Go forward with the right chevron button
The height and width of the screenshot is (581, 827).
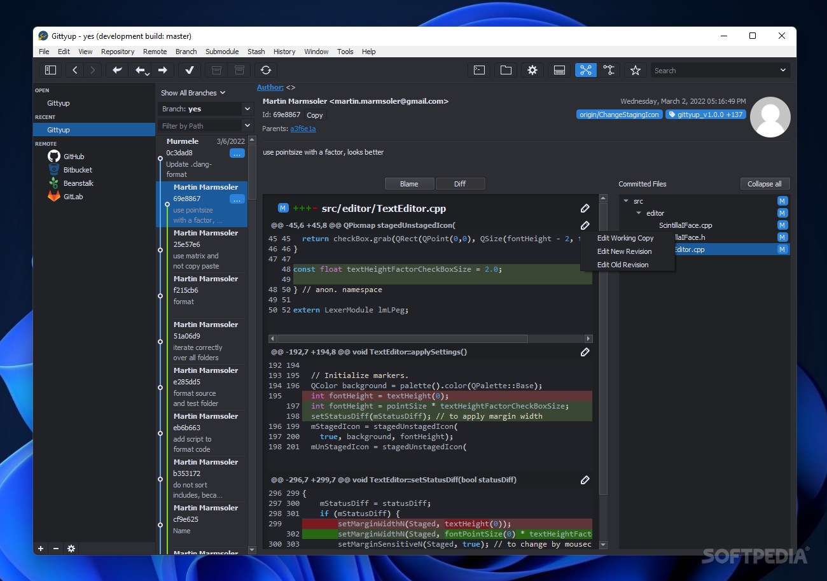tap(93, 70)
